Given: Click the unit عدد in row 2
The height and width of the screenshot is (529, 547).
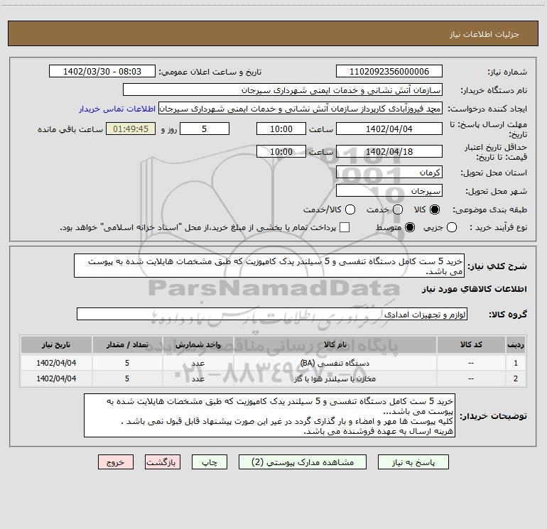Looking at the screenshot, I should point(197,378).
